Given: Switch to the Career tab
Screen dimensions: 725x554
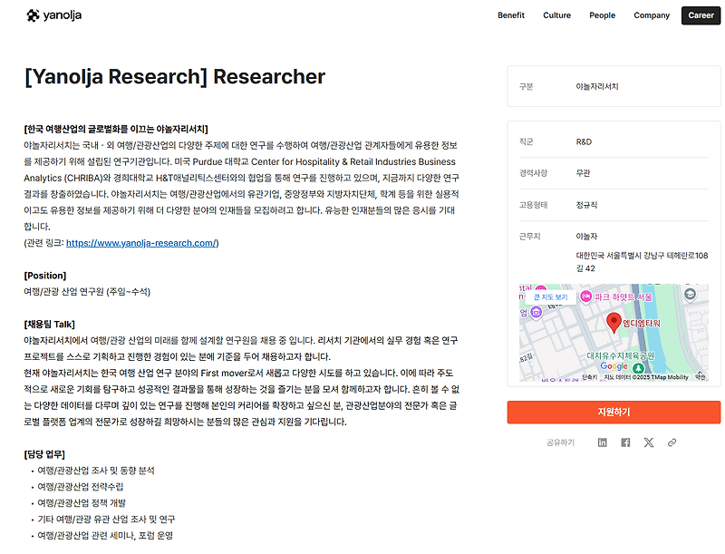Looking at the screenshot, I should tap(701, 15).
